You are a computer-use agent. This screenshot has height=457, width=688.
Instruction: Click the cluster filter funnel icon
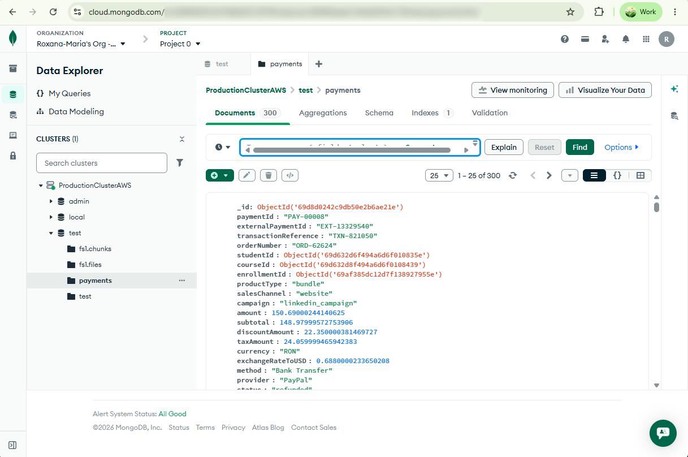(x=180, y=163)
